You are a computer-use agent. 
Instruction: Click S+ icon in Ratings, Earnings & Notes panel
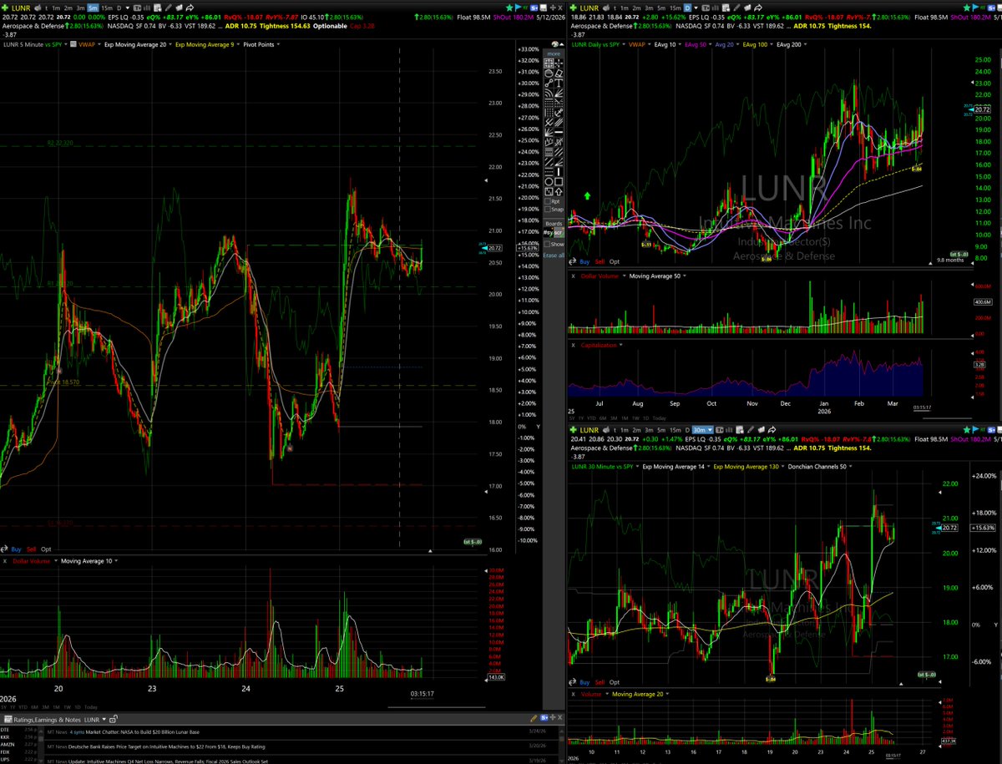[544, 718]
